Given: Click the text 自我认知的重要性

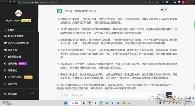Looking at the screenshot, I should pyautogui.click(x=70, y=19).
